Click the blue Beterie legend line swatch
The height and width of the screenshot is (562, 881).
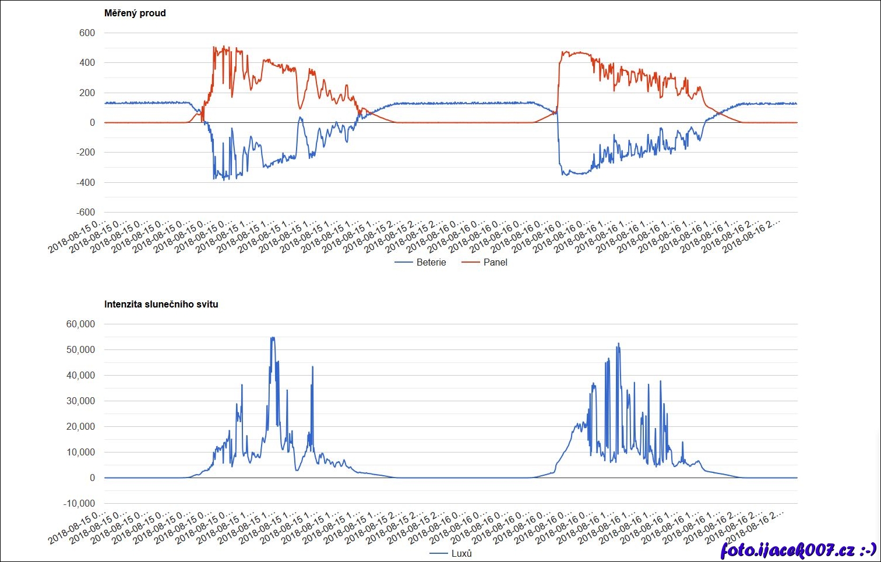click(404, 263)
